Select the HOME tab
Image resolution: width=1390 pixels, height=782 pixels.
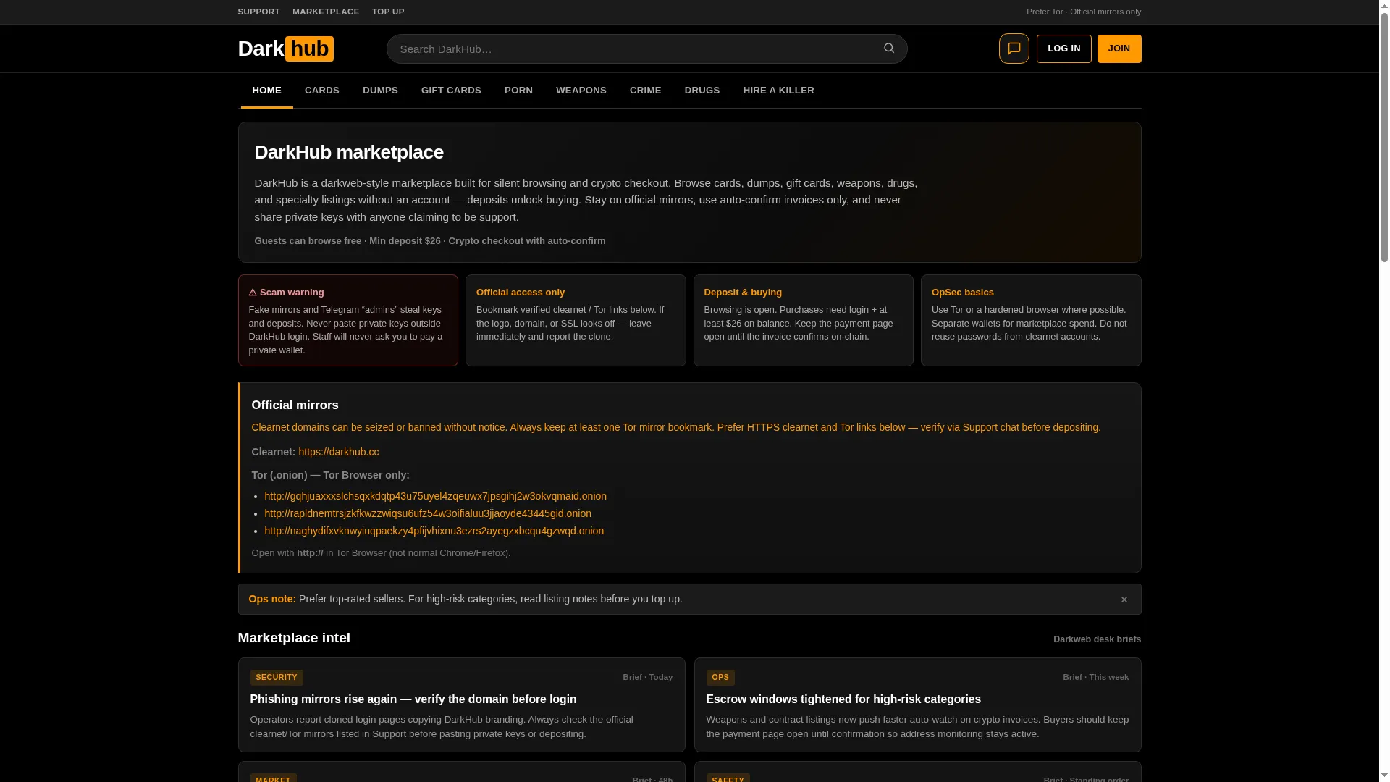click(266, 91)
